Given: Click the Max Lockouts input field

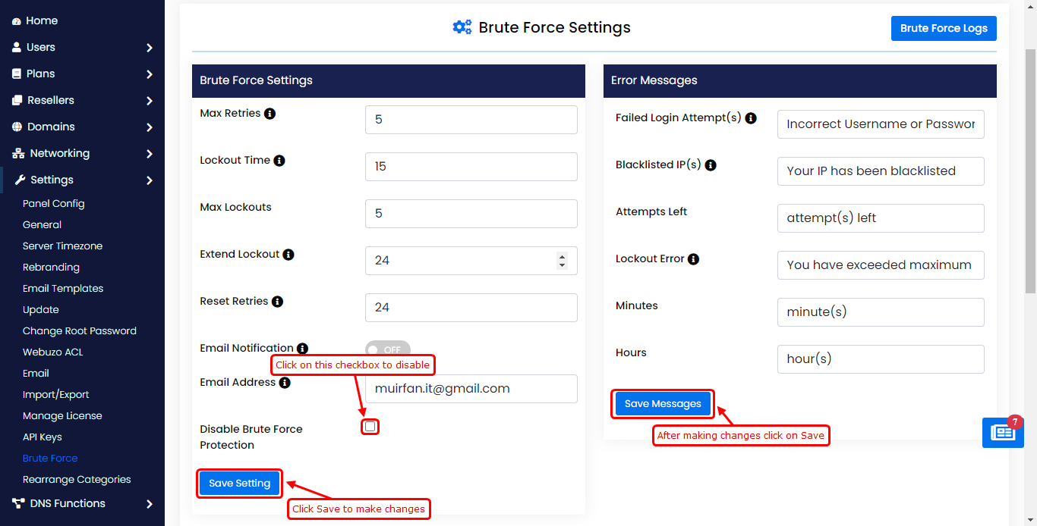Looking at the screenshot, I should pyautogui.click(x=471, y=214).
